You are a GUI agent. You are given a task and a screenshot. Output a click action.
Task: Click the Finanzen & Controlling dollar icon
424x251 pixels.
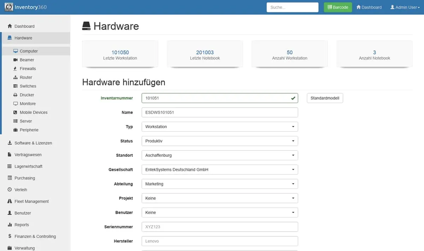(x=10, y=236)
